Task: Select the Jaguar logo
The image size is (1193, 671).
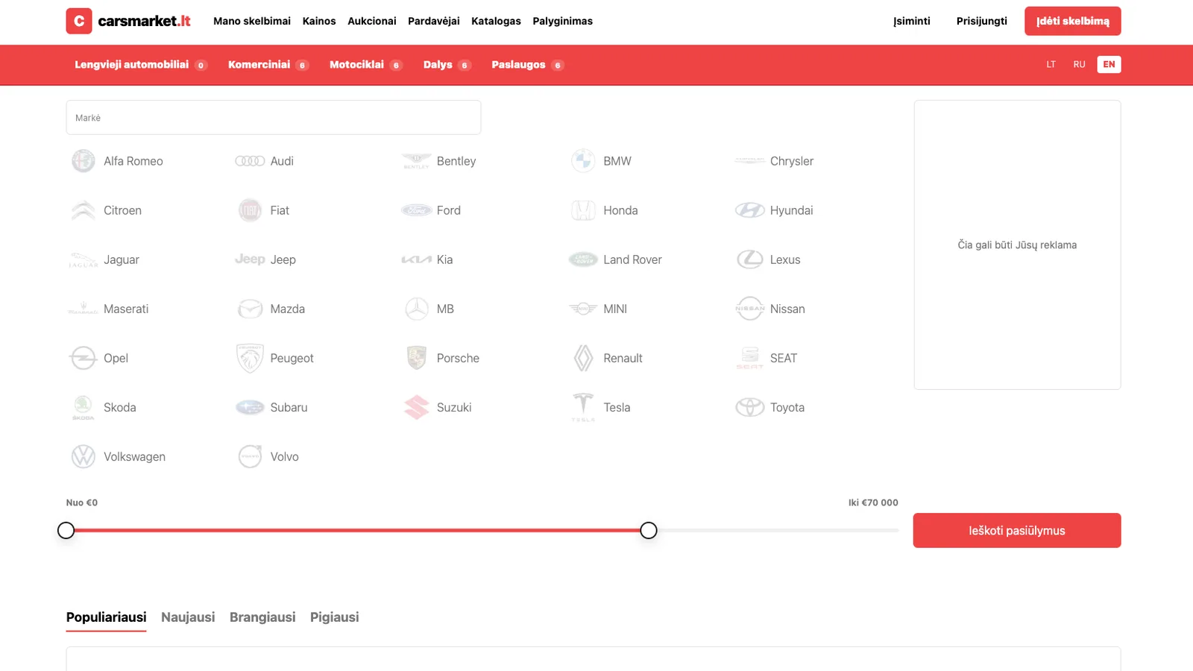Action: click(x=83, y=259)
